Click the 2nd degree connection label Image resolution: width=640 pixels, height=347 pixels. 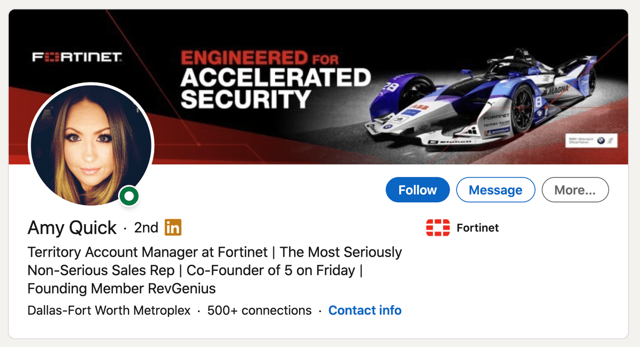pyautogui.click(x=146, y=228)
